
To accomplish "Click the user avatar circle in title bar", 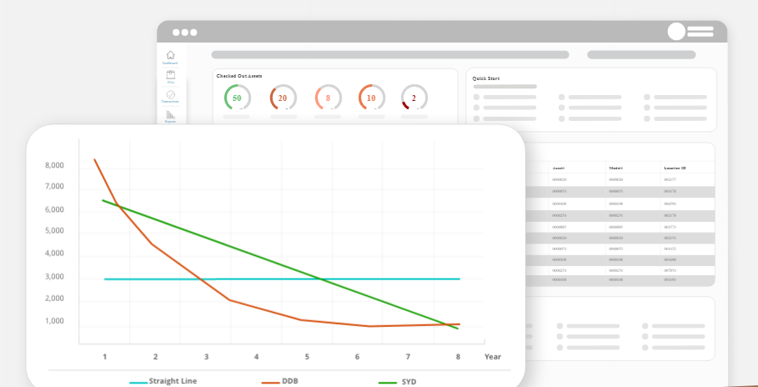I will [676, 32].
